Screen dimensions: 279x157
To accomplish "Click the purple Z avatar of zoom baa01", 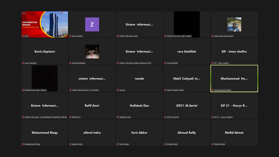I will click(92, 24).
